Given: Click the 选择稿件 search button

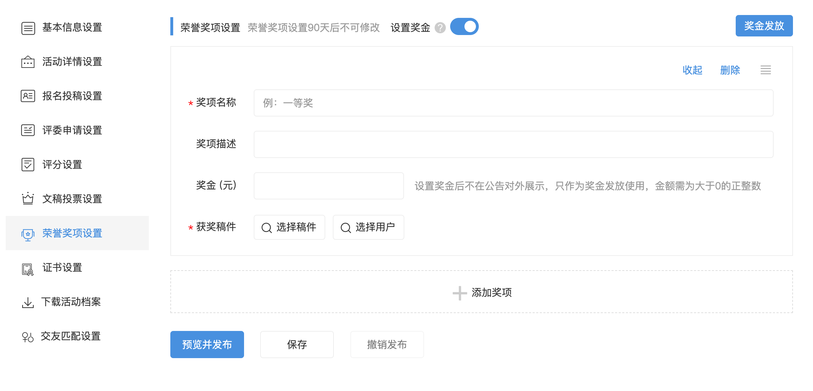Looking at the screenshot, I should pyautogui.click(x=289, y=227).
